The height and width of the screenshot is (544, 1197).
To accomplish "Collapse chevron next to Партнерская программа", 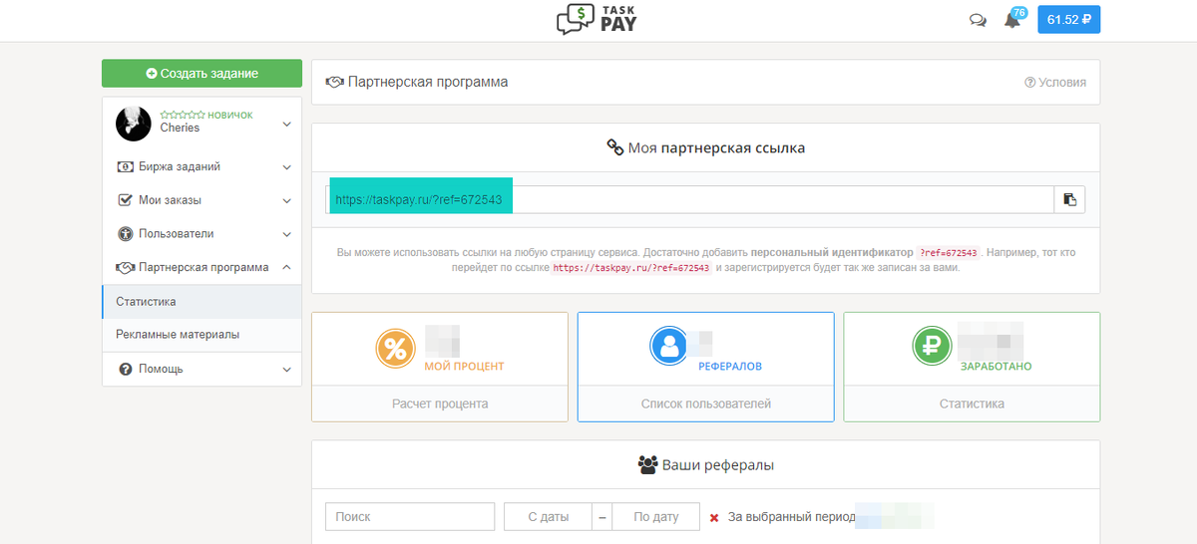I will [286, 267].
